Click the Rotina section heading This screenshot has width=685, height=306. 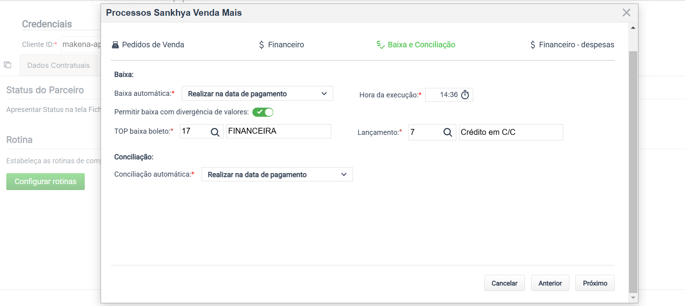coord(19,140)
